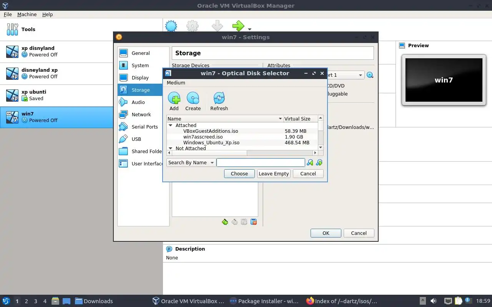Click OK in win7 Settings
Image resolution: width=492 pixels, height=307 pixels.
pyautogui.click(x=326, y=233)
